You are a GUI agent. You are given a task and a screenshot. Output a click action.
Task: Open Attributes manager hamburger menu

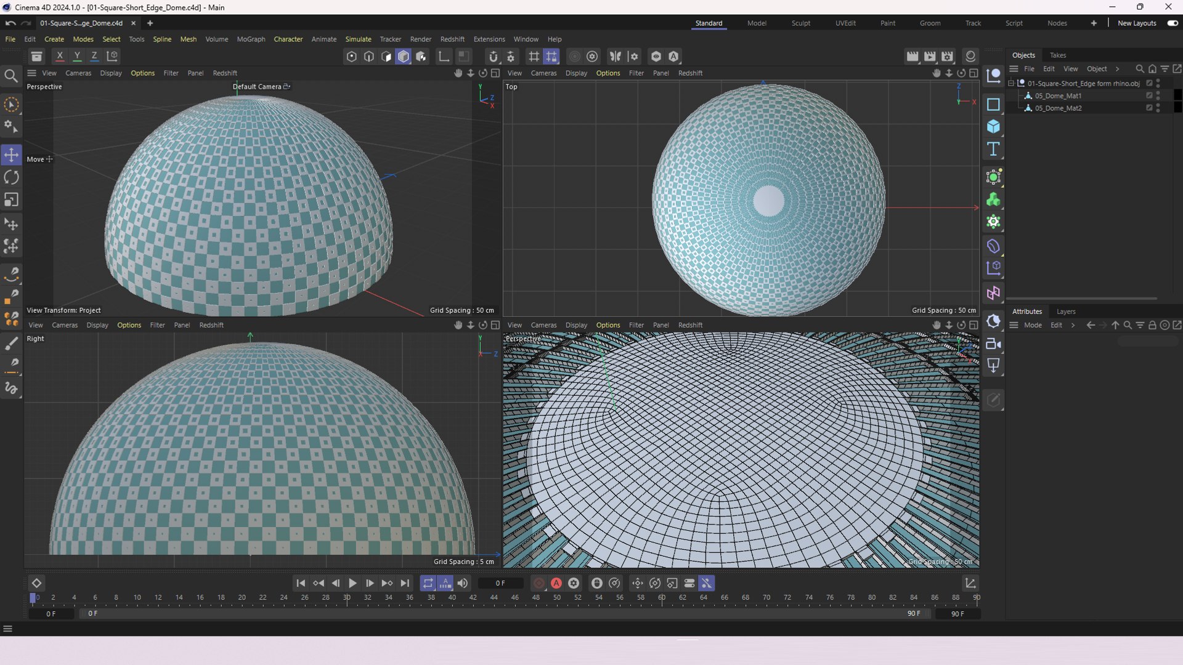pyautogui.click(x=1014, y=325)
